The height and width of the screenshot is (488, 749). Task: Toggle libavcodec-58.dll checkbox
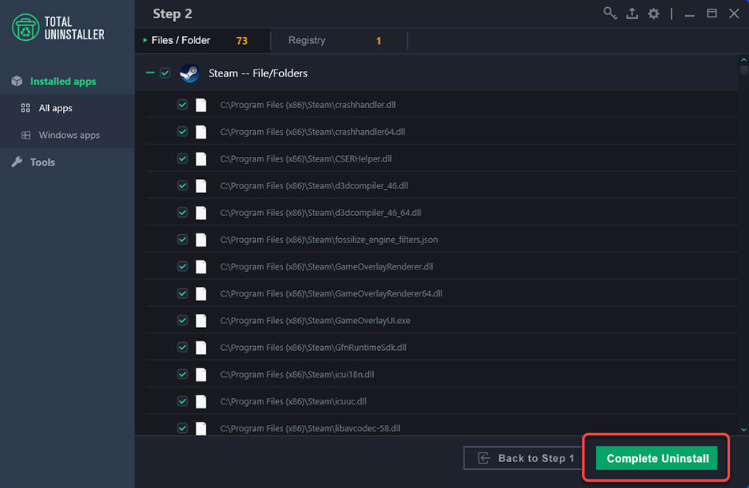pos(182,428)
